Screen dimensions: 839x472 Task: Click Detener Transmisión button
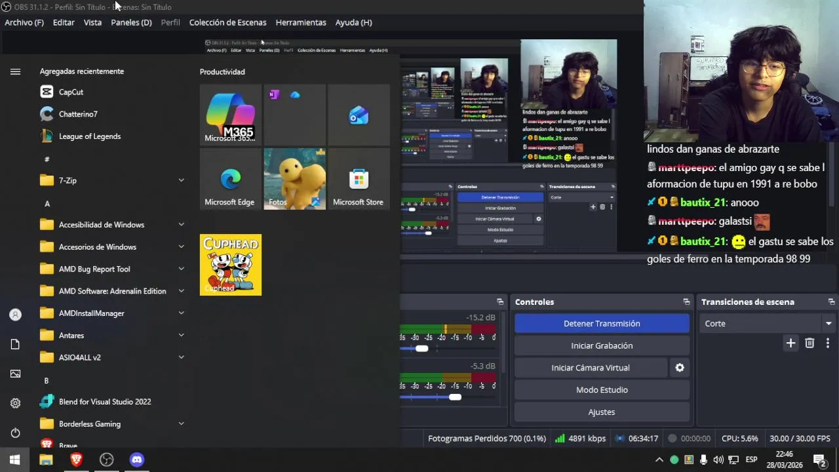(x=602, y=324)
